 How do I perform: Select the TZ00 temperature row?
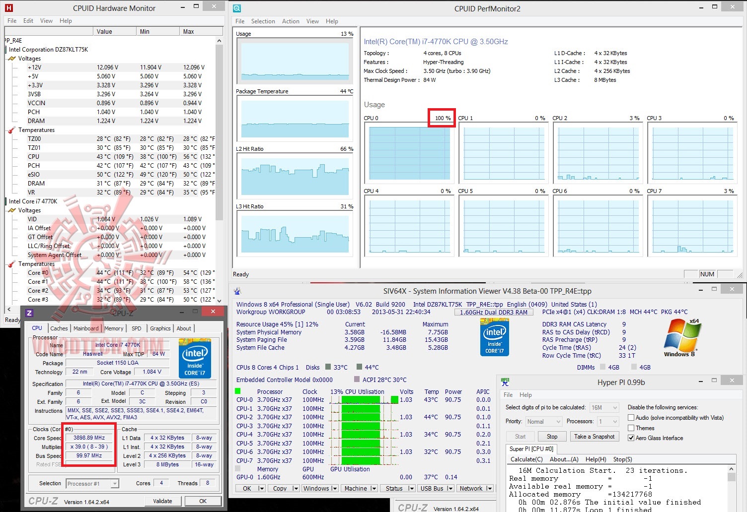click(121, 139)
